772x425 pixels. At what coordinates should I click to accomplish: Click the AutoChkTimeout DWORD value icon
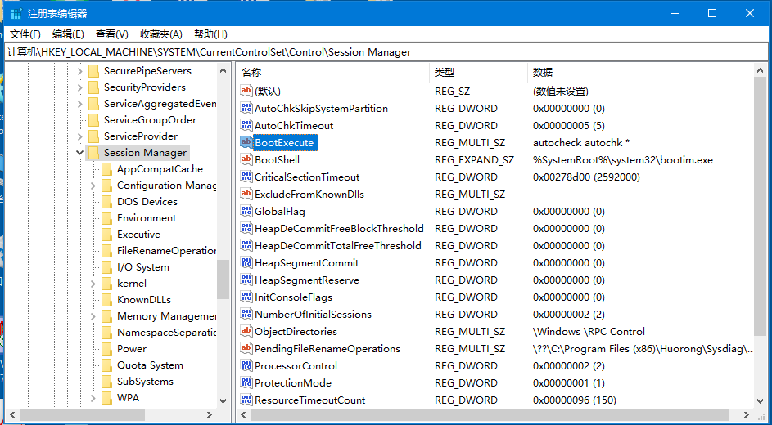point(246,125)
